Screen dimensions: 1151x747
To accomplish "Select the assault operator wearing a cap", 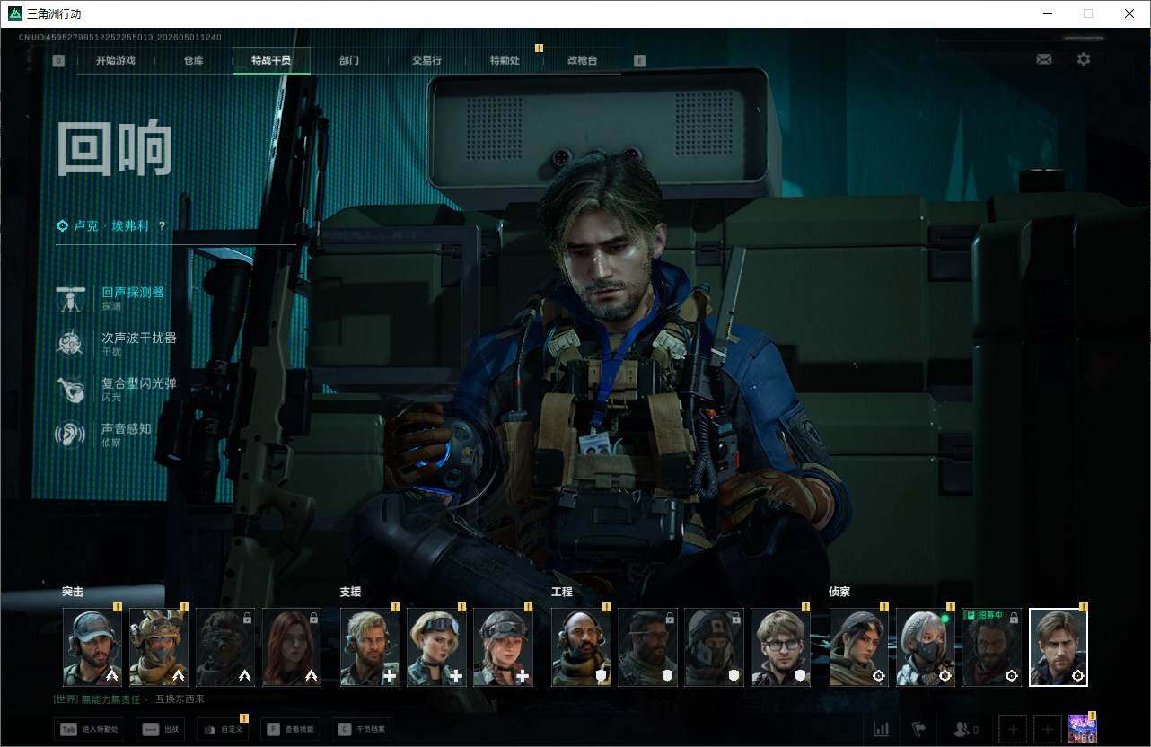I will coord(92,647).
